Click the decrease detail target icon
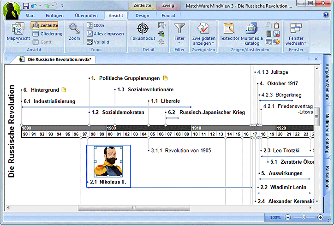Screen dimensions: 334x225 coord(161,42)
